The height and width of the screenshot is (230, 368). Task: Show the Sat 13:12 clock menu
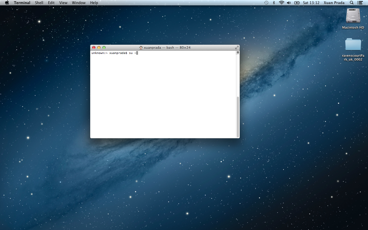311,3
